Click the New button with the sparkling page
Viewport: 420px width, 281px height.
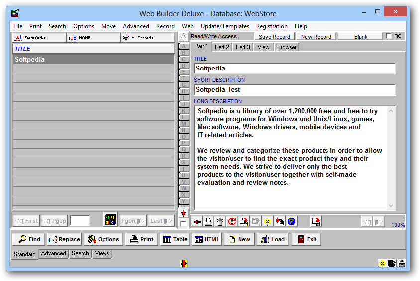[239, 239]
